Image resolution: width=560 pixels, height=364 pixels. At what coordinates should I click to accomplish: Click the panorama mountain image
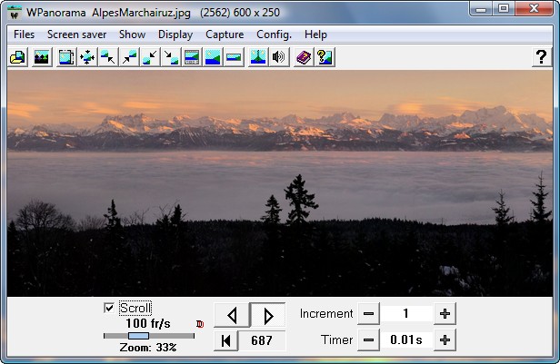(280, 182)
